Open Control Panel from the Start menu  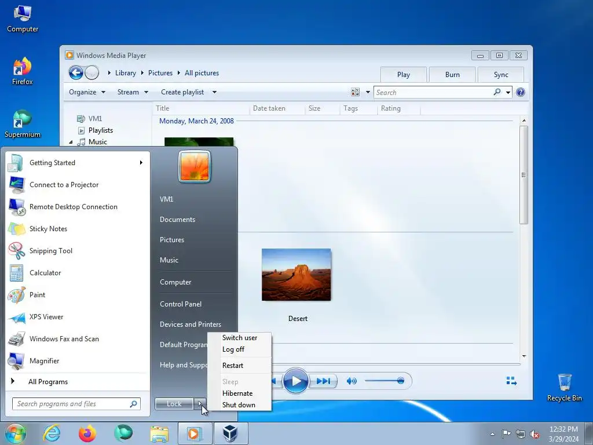tap(181, 304)
